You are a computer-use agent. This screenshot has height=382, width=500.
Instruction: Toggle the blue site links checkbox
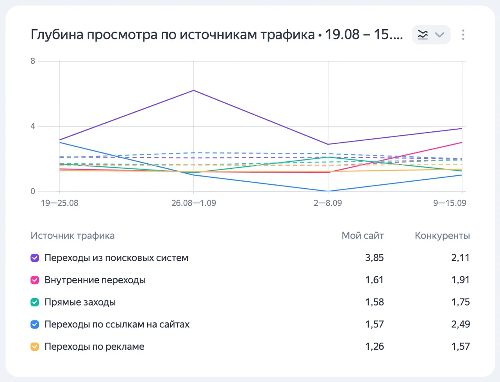click(x=35, y=325)
